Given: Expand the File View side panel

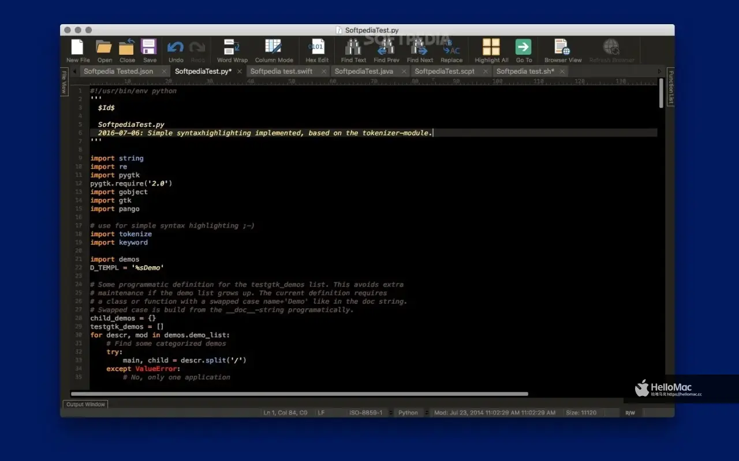Looking at the screenshot, I should point(65,82).
